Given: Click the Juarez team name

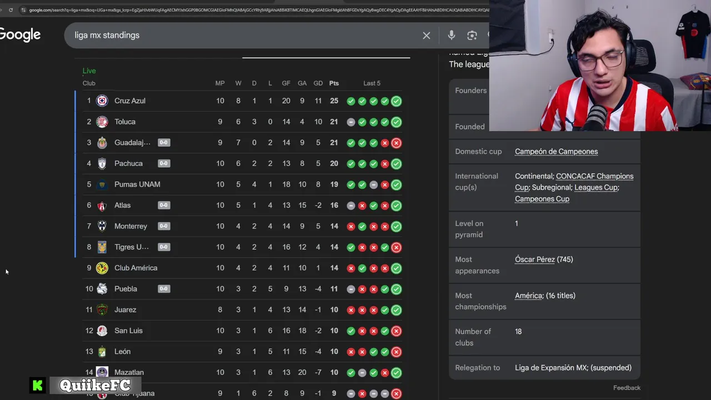Looking at the screenshot, I should tap(125, 309).
